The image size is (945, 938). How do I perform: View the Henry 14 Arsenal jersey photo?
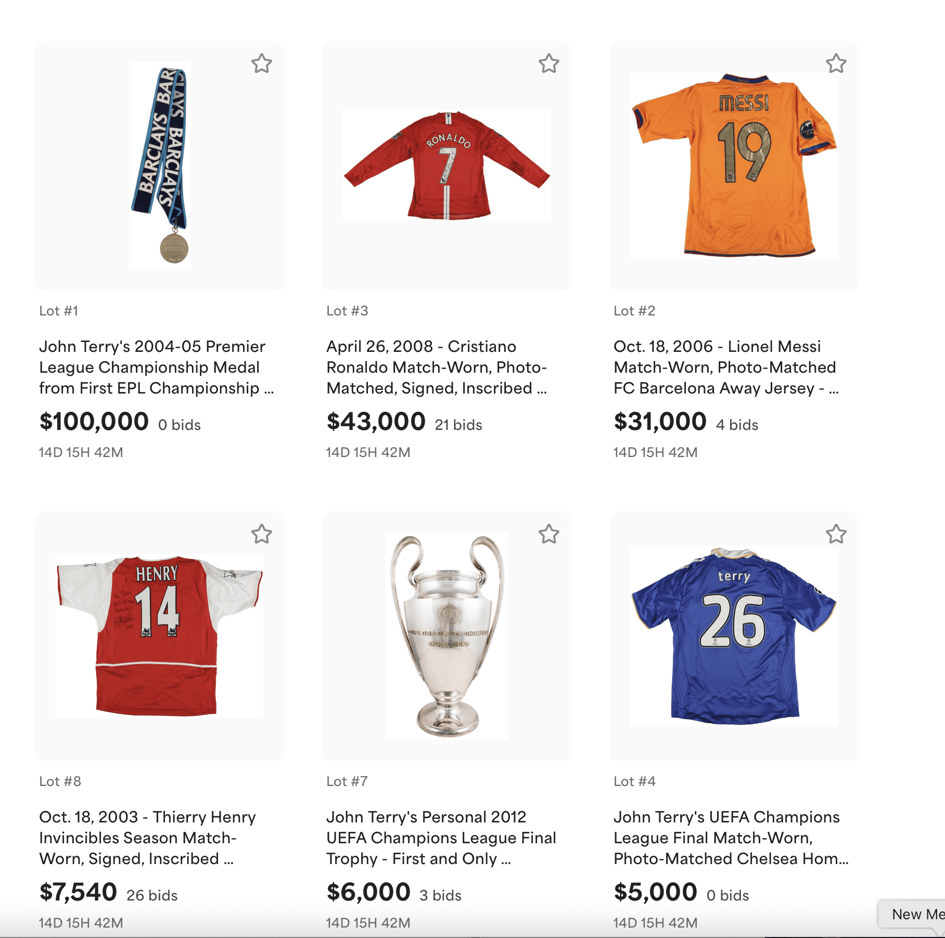[x=160, y=636]
